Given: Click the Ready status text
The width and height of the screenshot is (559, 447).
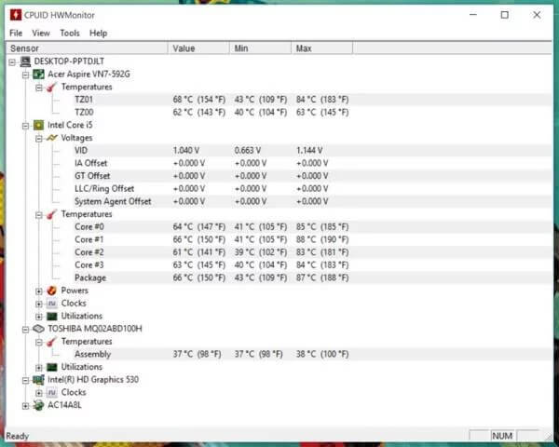Looking at the screenshot, I should pyautogui.click(x=17, y=437).
